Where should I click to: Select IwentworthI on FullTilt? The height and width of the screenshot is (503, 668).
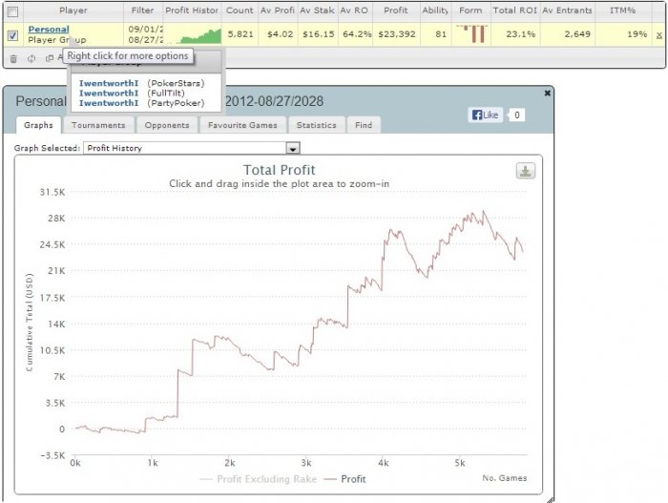109,93
